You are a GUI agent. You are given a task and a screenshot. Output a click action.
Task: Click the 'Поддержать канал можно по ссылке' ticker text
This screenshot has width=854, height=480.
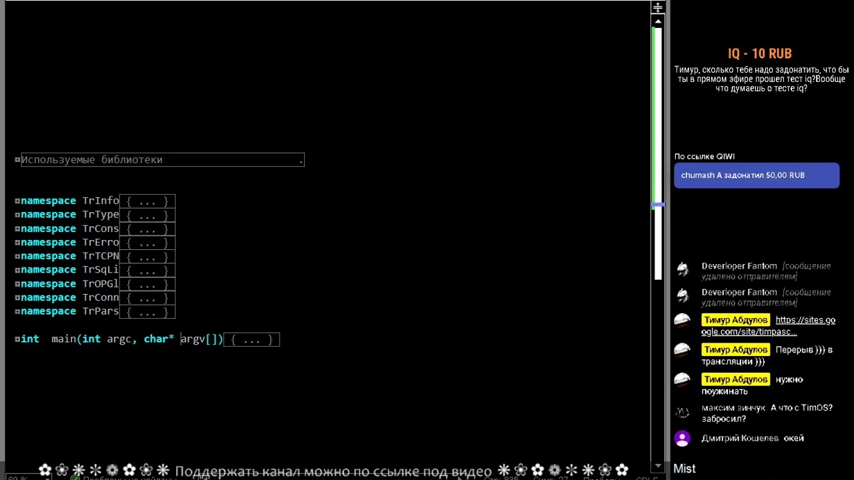(333, 471)
